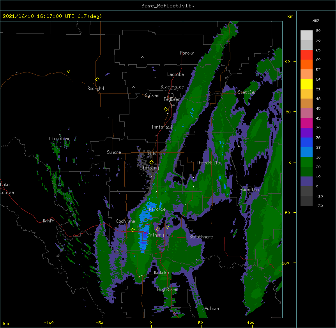Click the dBZ legend heading
Viewport: 336px width, 328px height.
[316, 21]
